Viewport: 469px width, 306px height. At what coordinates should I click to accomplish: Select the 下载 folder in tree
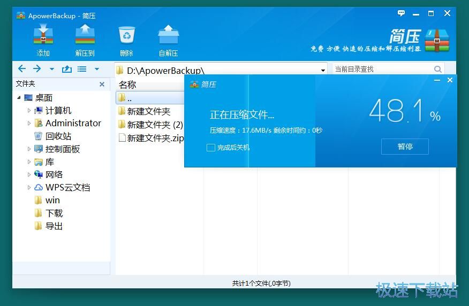pyautogui.click(x=54, y=213)
